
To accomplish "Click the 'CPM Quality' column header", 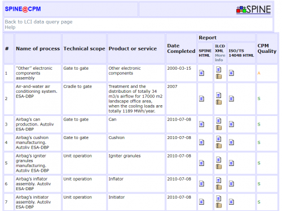I will [x=267, y=48].
